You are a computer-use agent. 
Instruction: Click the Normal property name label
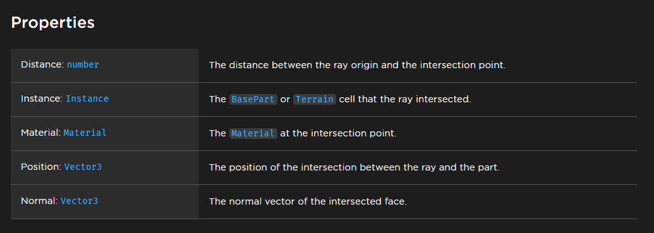pyautogui.click(x=39, y=201)
